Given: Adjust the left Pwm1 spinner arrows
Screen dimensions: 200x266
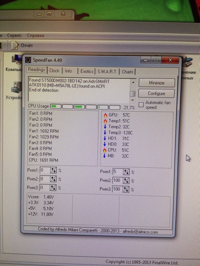Looking at the screenshot, I should pyautogui.click(x=53, y=171).
